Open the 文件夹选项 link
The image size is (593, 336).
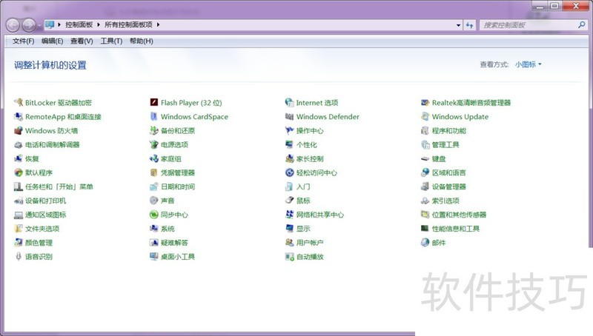coord(42,229)
